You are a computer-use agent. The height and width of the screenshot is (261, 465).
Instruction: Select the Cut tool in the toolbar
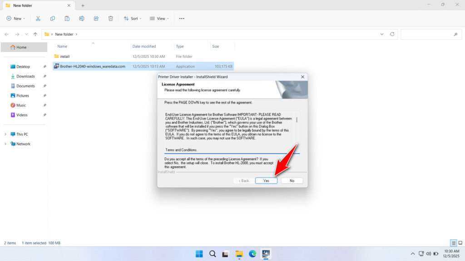(38, 18)
